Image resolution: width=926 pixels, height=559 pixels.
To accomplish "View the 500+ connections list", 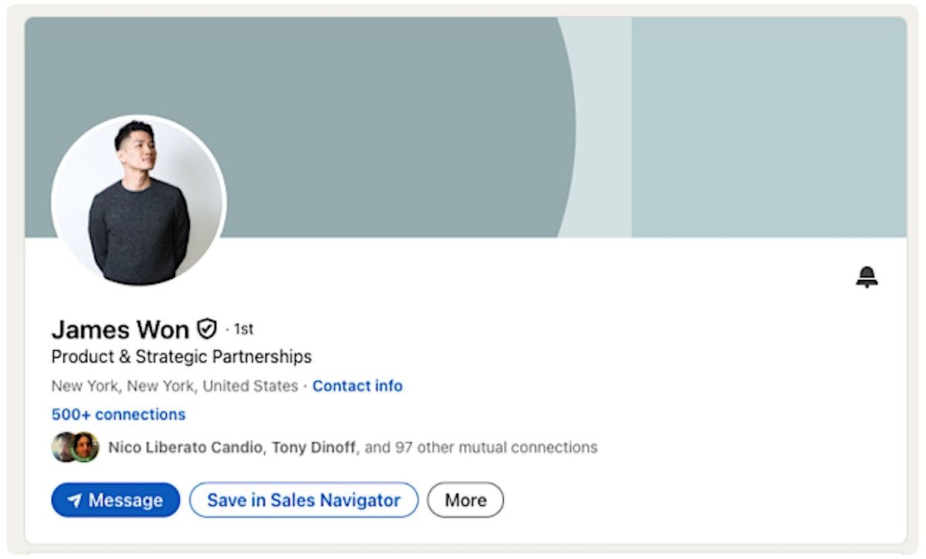I will [118, 414].
